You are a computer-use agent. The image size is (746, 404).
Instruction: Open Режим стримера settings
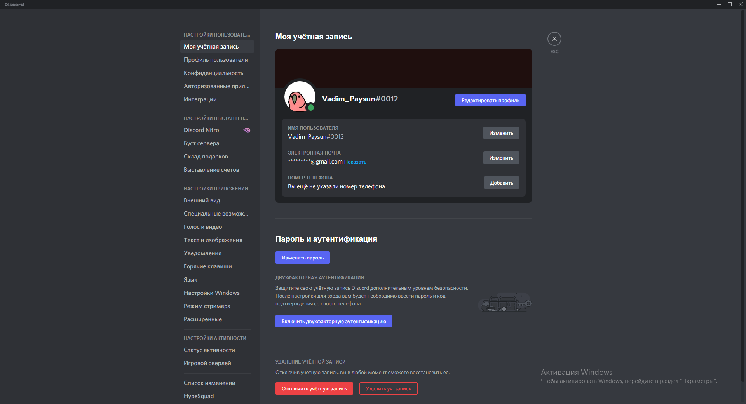[217, 306]
